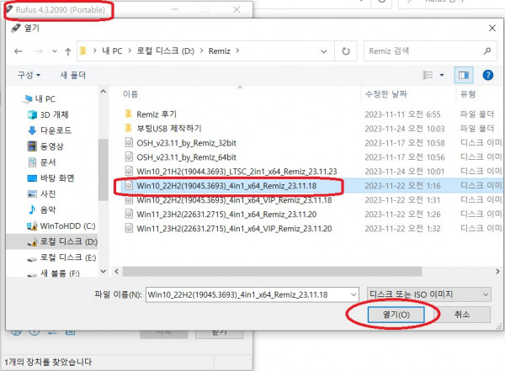This screenshot has height=371, width=505.
Task: Click the Remiz breadcrumb segment
Action: (219, 50)
